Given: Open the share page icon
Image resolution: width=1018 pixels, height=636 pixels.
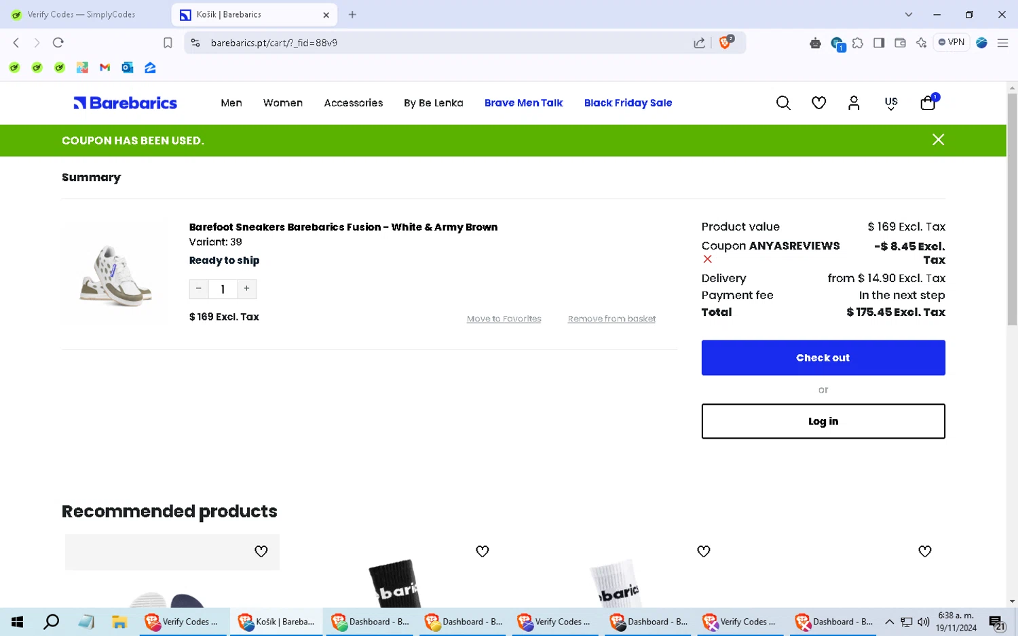Looking at the screenshot, I should click(x=699, y=43).
